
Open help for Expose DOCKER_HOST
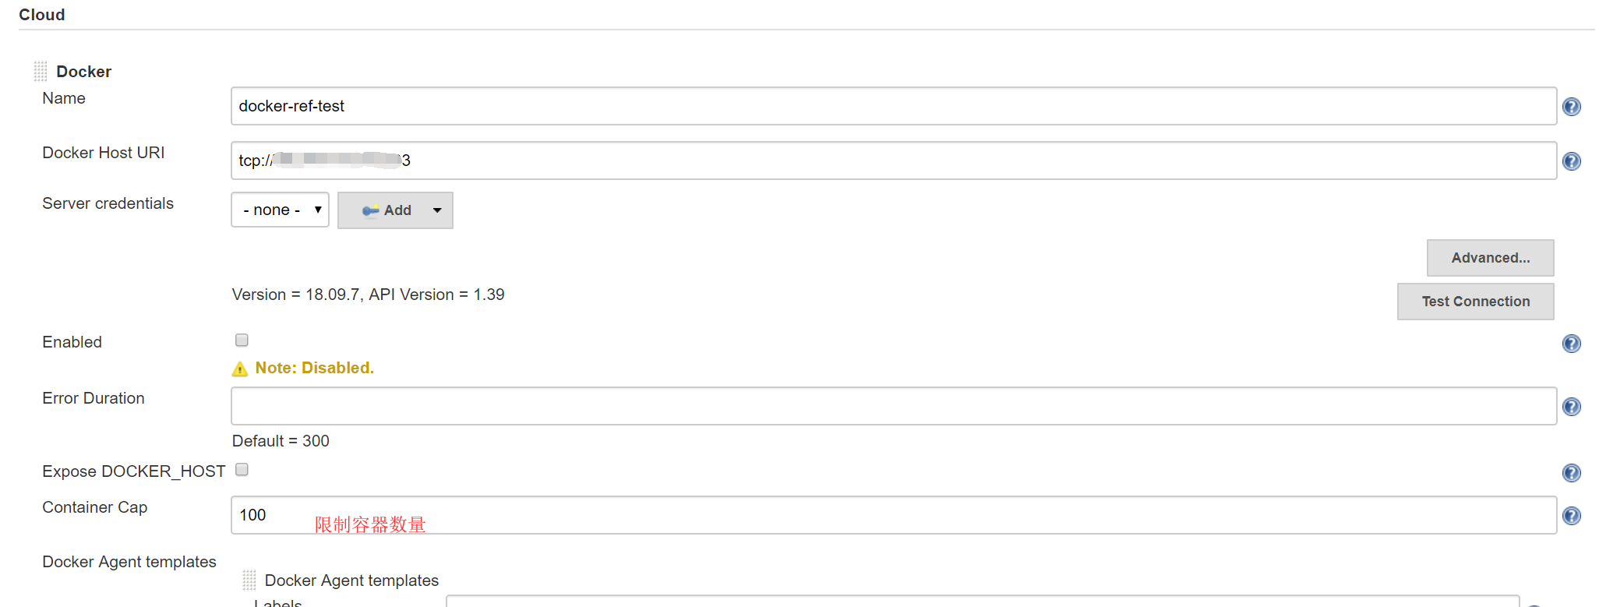1571,473
